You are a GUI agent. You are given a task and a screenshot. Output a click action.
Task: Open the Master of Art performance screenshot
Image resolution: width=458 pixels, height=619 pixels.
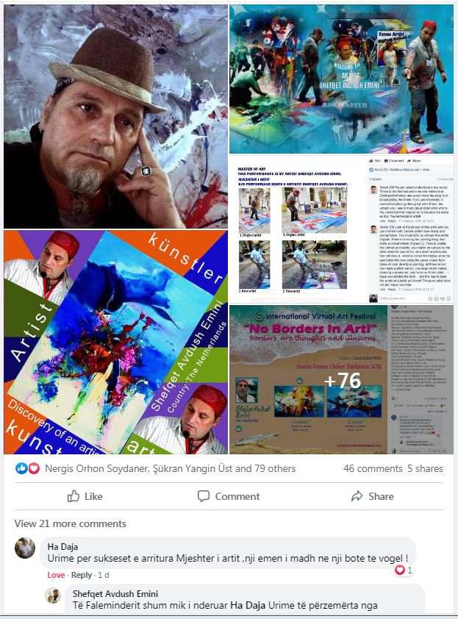[x=342, y=229]
